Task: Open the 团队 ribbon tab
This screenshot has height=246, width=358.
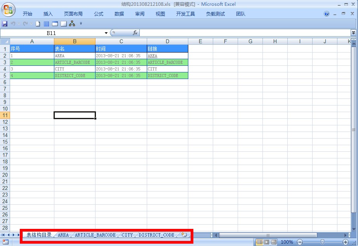Action: 241,14
